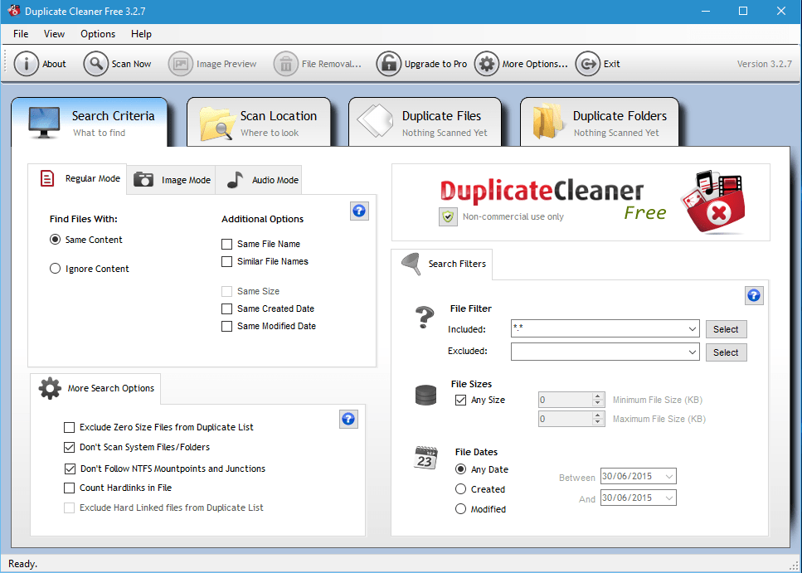Open More Options from the toolbar

(487, 63)
